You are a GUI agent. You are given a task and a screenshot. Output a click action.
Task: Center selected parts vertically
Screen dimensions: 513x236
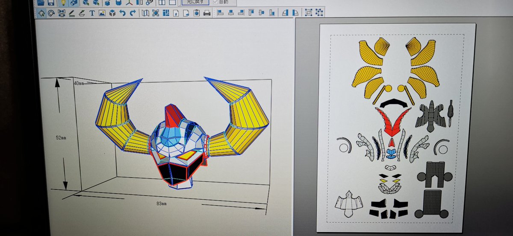[262, 12]
